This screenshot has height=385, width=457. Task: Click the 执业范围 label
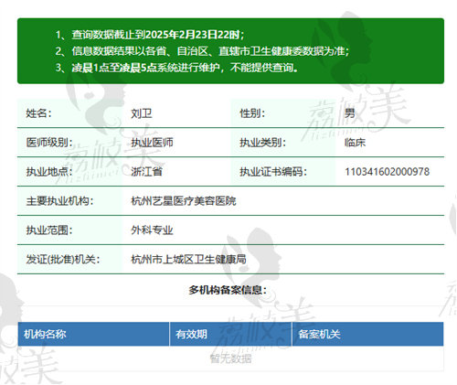(49, 230)
